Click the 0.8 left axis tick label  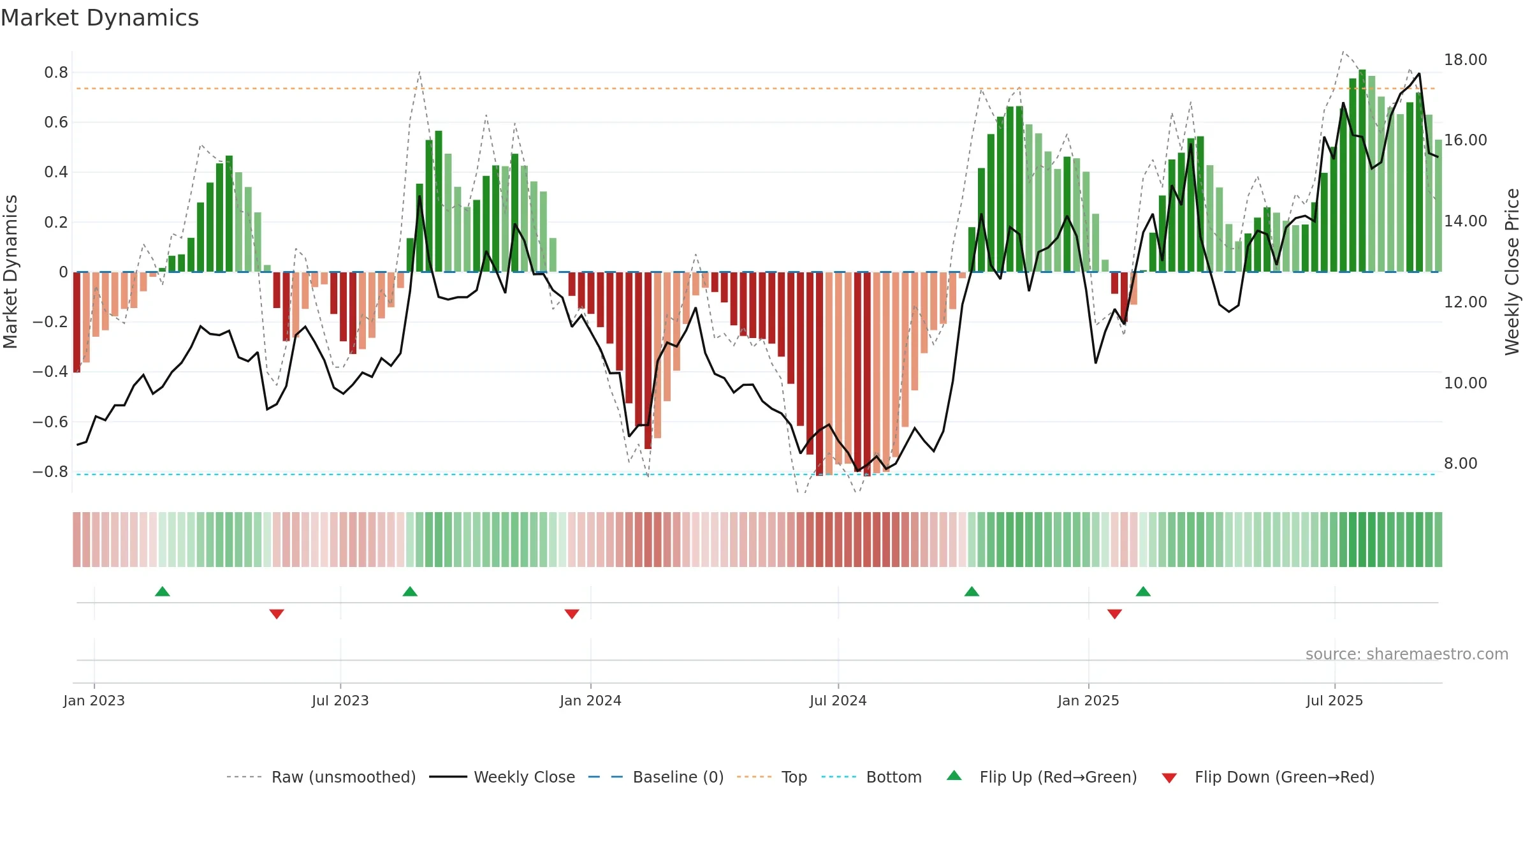pyautogui.click(x=56, y=73)
